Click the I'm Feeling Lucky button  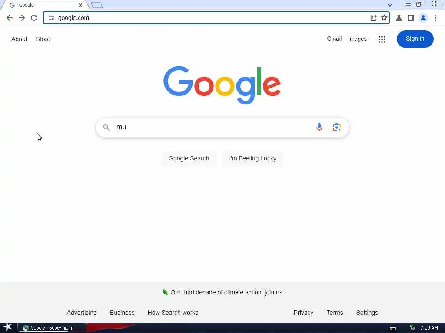tap(252, 158)
